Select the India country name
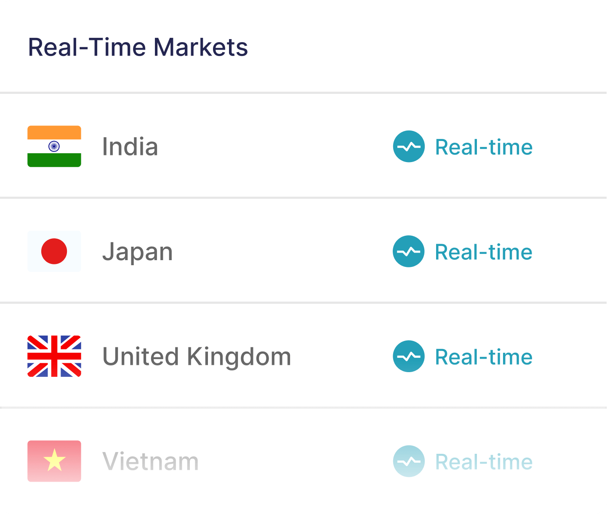607x514 pixels. click(x=130, y=147)
